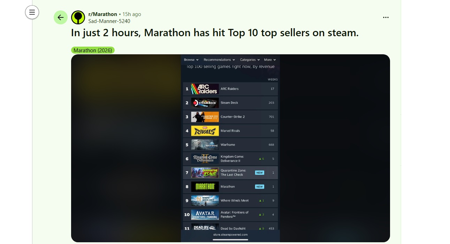The width and height of the screenshot is (450, 244).
Task: Open the Sad-Manner-5240 user profile
Action: 109,21
